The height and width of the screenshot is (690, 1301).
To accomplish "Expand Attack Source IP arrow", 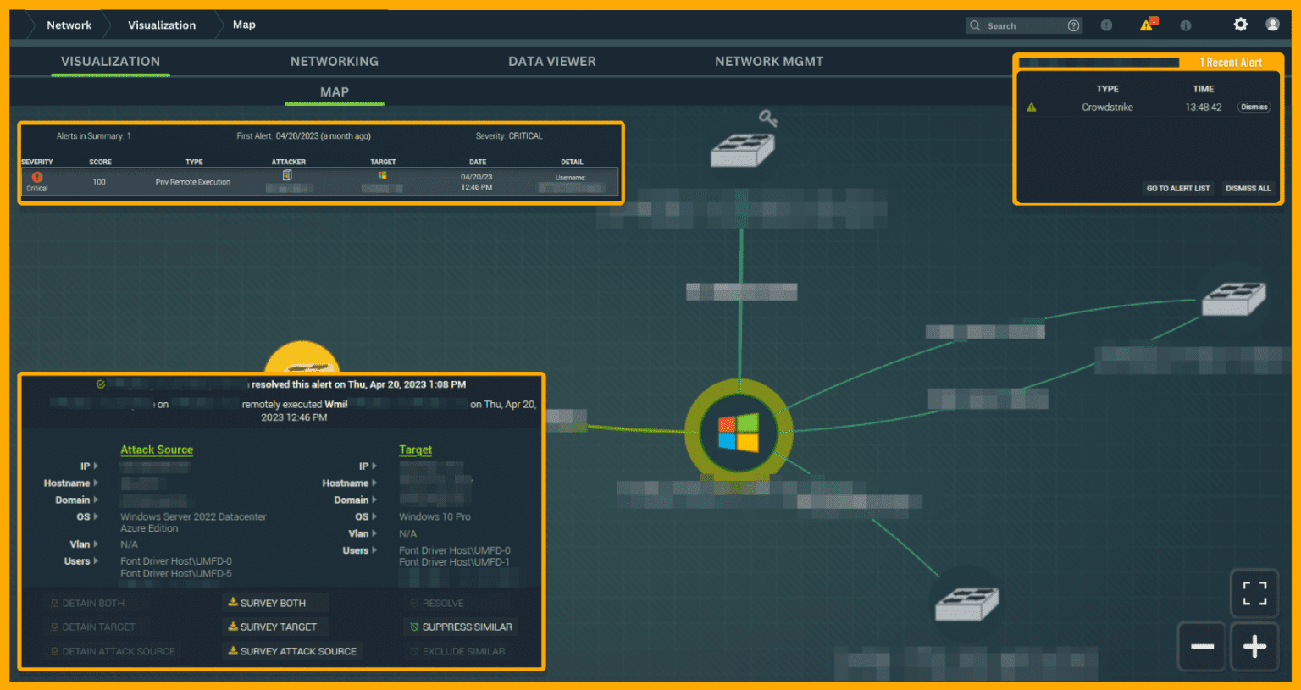I will (x=96, y=466).
